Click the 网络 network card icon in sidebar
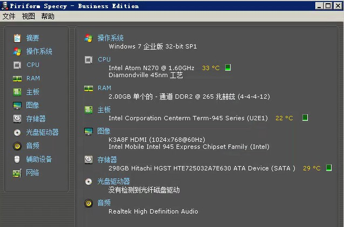Screen dimensions: 344x227 click(x=17, y=173)
